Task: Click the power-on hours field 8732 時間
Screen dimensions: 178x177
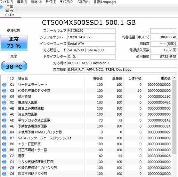Action: [164, 57]
